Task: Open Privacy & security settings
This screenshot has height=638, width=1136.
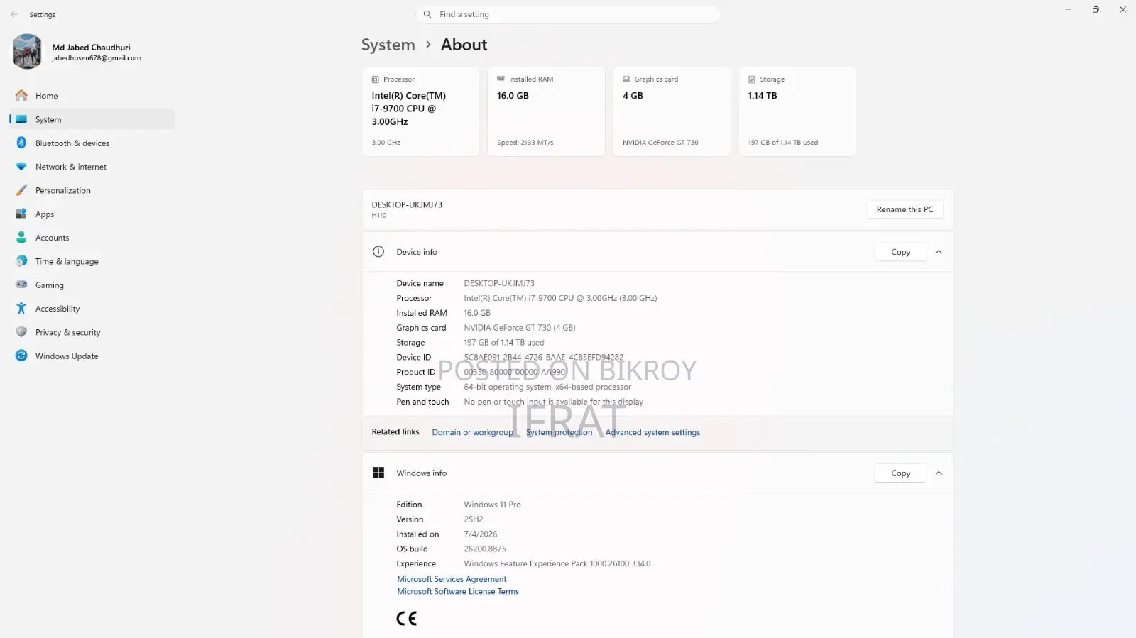Action: tap(92, 332)
